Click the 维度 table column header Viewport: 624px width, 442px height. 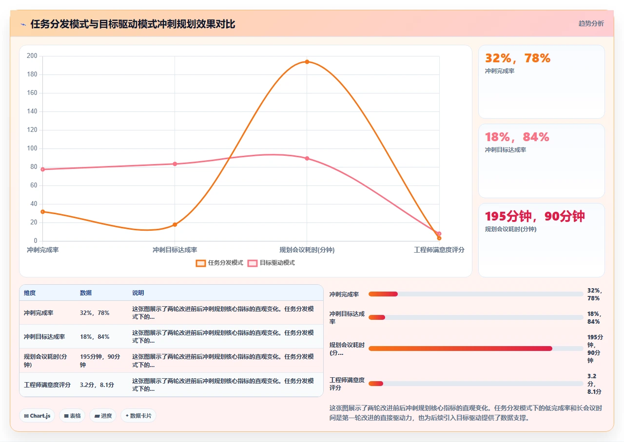(30, 293)
